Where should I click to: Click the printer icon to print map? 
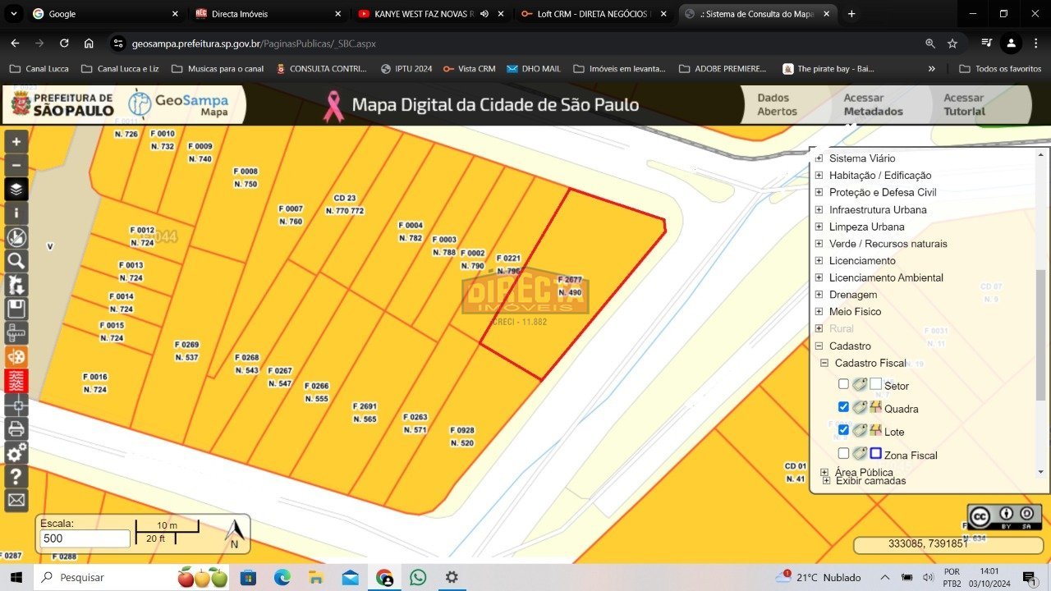coord(16,428)
